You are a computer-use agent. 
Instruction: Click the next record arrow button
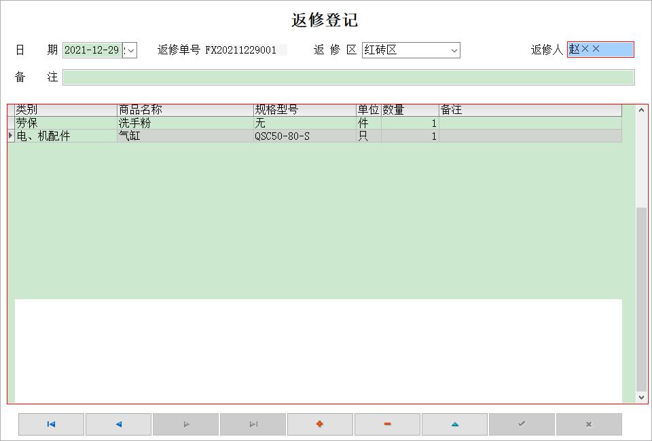(x=186, y=424)
